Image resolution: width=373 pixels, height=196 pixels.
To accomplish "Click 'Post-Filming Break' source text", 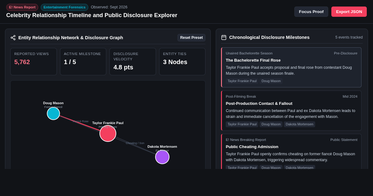I will coord(241,96).
